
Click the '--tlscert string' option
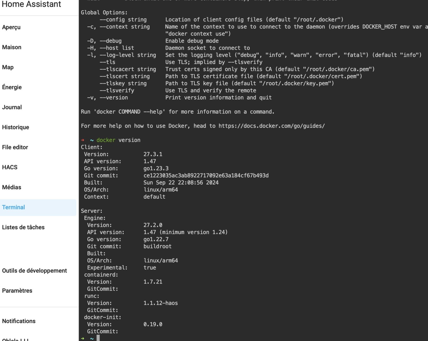tap(125, 76)
